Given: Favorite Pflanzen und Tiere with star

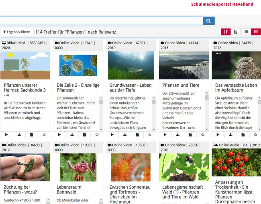Looking at the screenshot, I should 202,135.
